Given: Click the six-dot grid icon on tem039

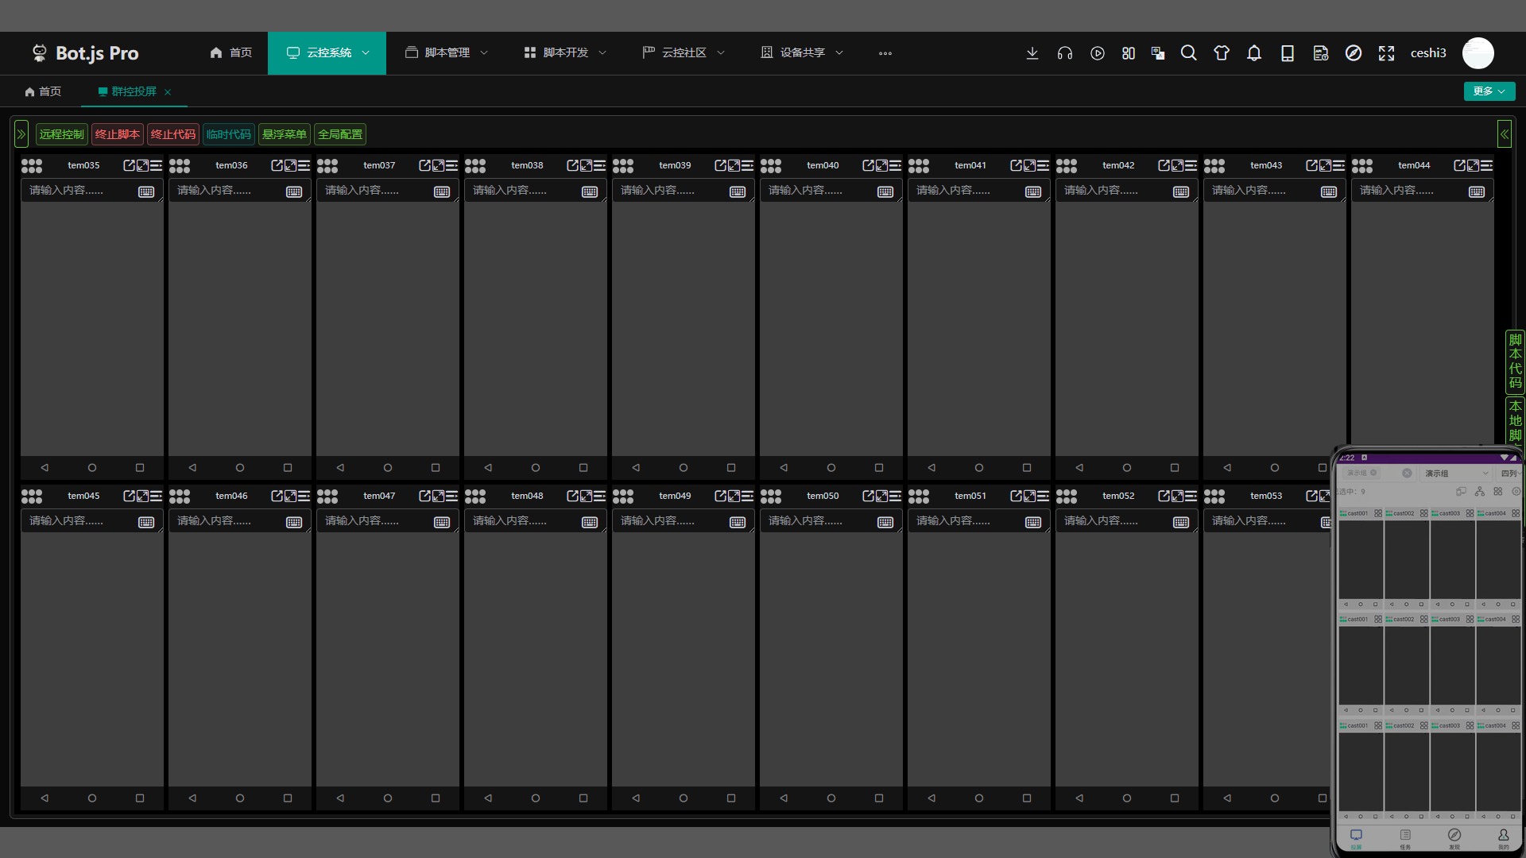Looking at the screenshot, I should (x=623, y=165).
